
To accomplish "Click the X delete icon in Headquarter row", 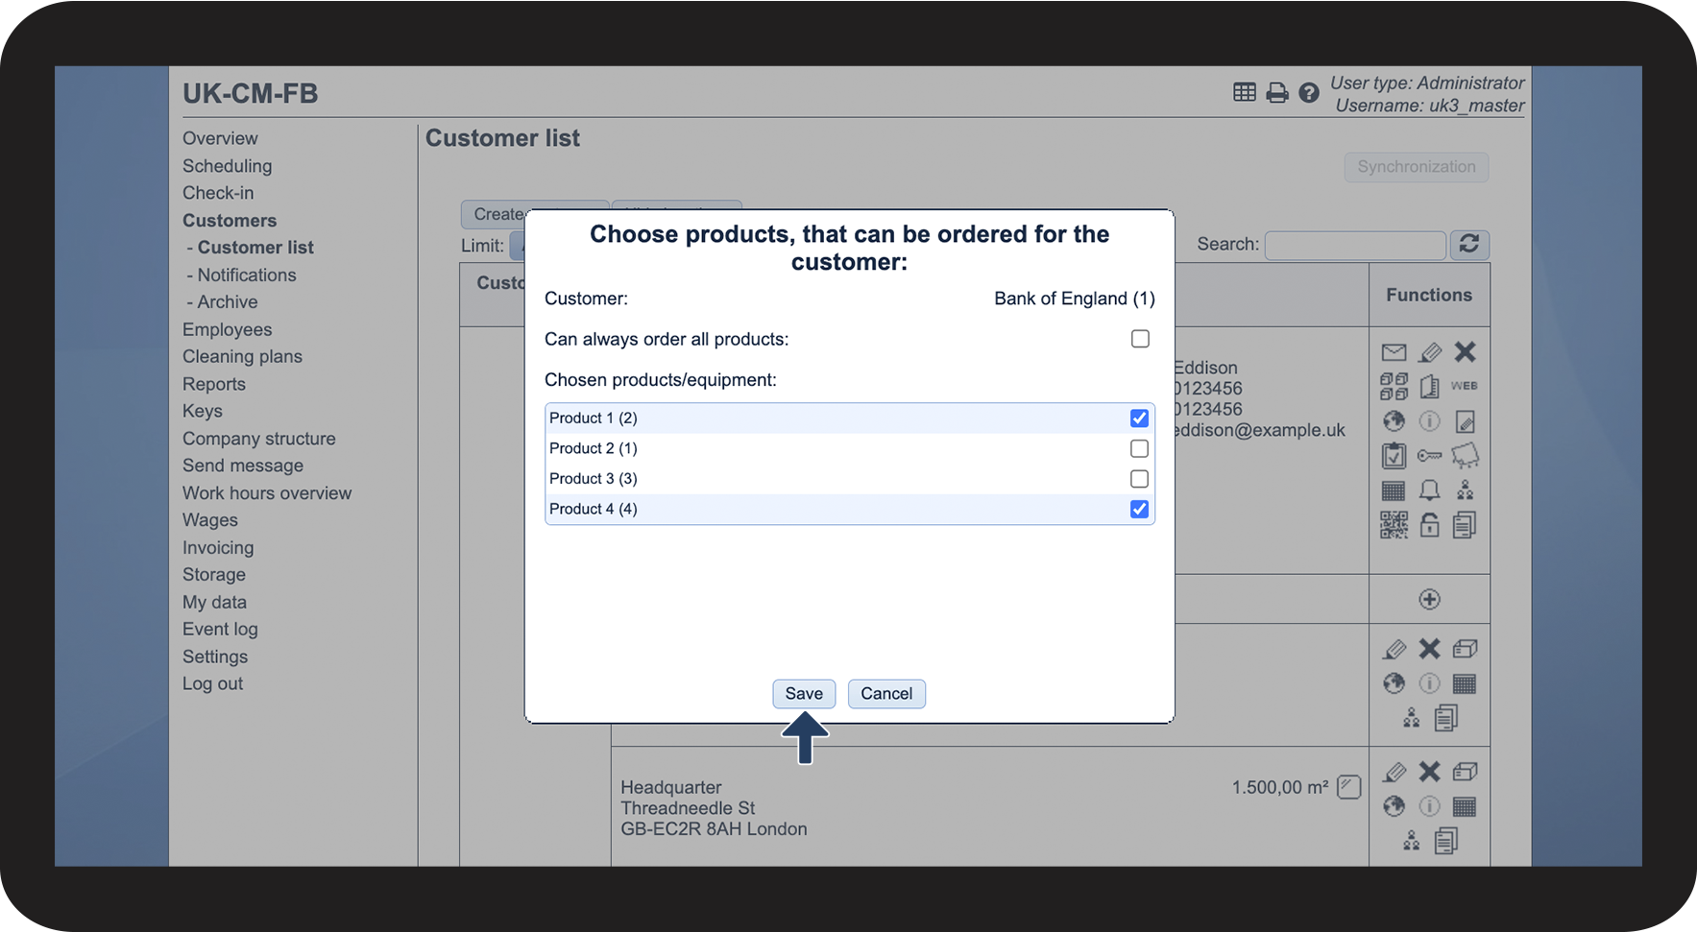I will click(1429, 772).
